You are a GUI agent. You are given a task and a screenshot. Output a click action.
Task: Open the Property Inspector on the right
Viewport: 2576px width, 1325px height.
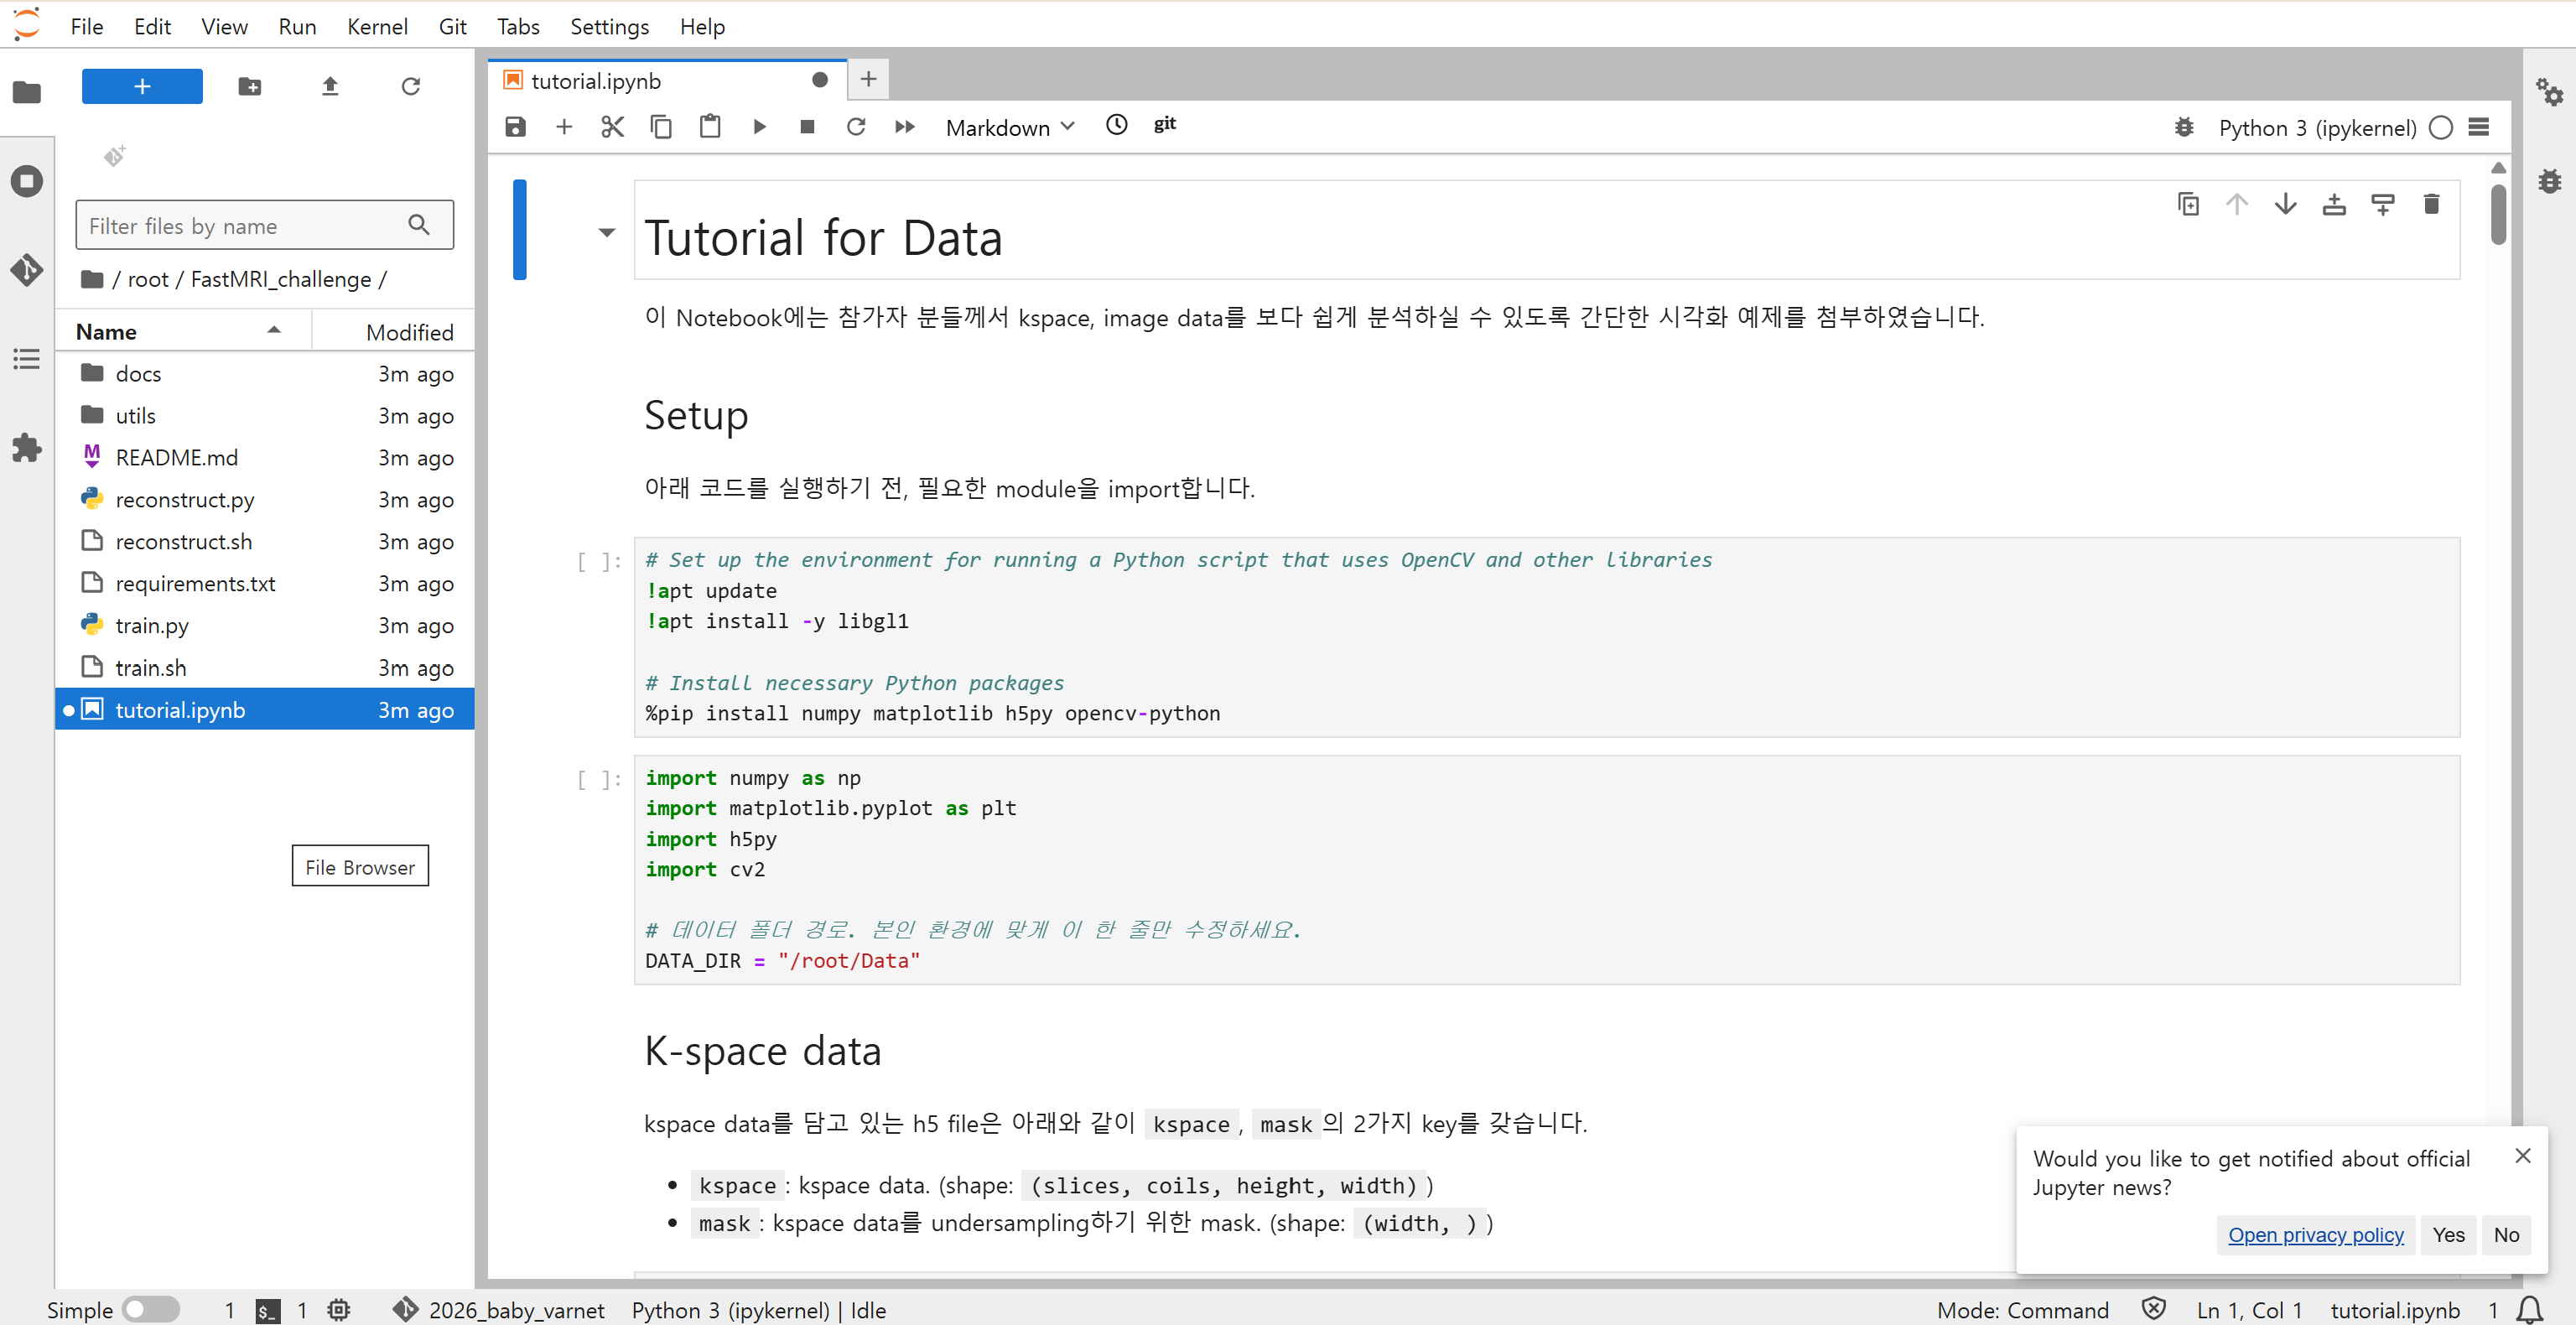(2549, 93)
